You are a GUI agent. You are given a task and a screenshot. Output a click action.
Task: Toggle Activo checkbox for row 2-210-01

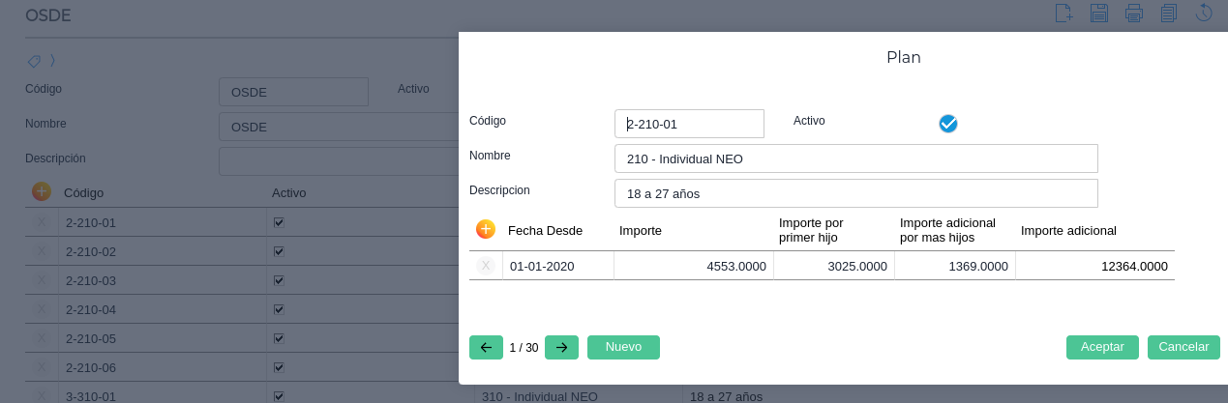pyautogui.click(x=279, y=222)
